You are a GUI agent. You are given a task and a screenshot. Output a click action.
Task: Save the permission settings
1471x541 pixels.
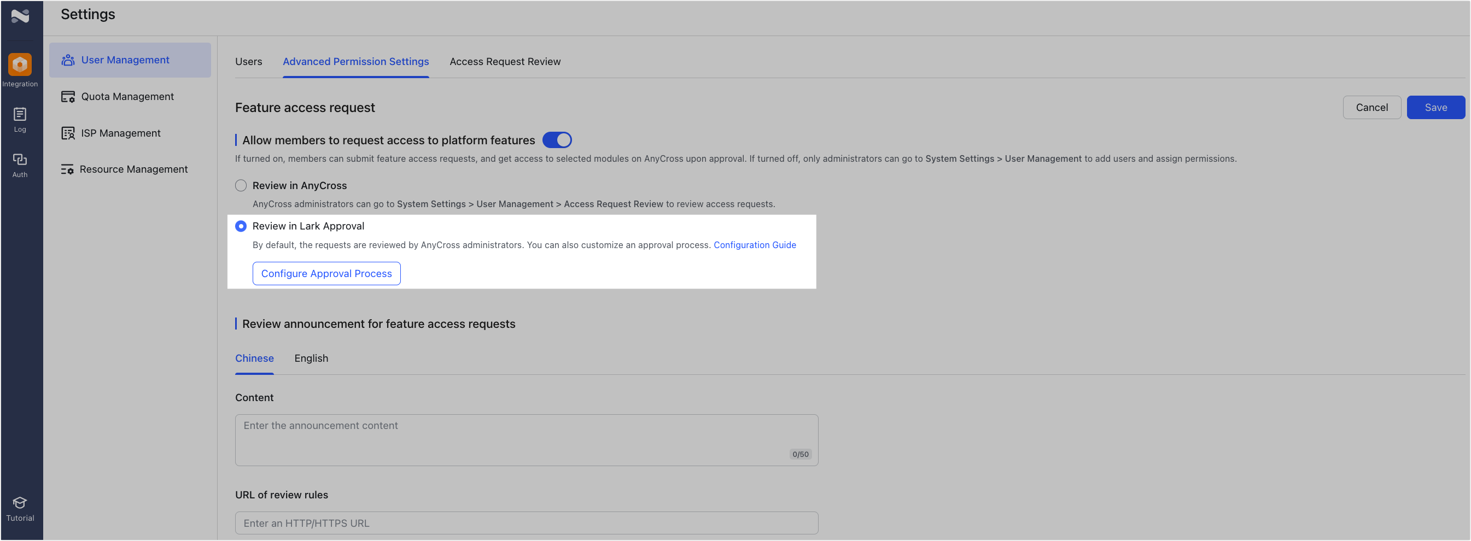pyautogui.click(x=1435, y=107)
